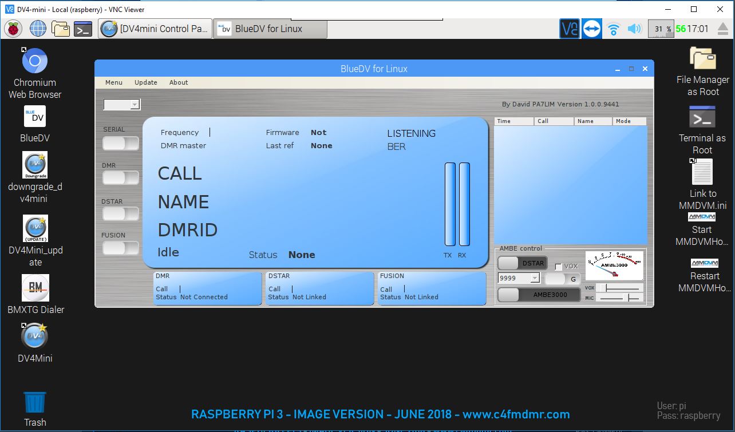Switch to DV4mini Control Panel taskbar window

click(155, 29)
